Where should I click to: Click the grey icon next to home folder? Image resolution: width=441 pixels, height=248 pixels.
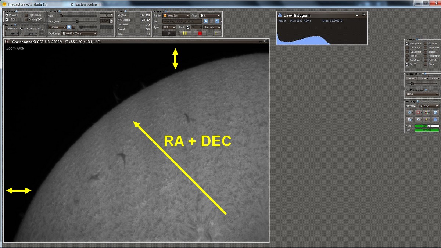(x=211, y=21)
